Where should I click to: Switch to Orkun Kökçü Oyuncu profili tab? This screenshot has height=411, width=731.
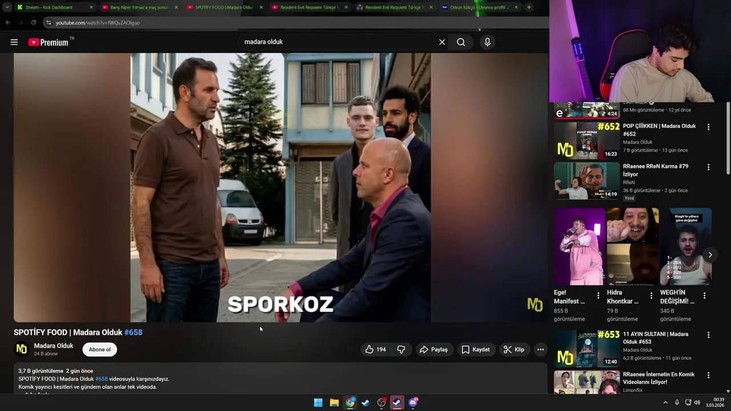tap(480, 7)
